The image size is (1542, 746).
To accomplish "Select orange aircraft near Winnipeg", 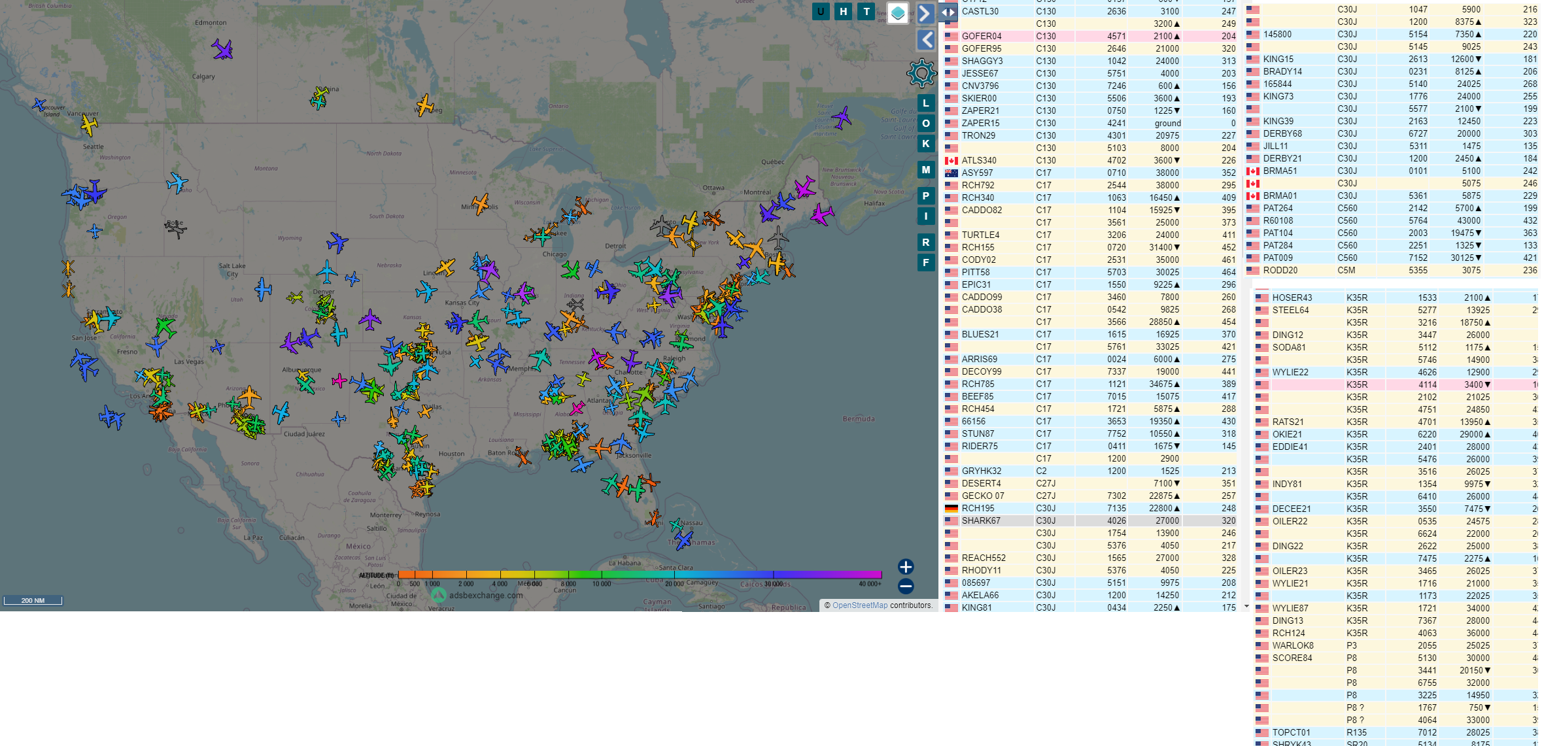I will [x=425, y=105].
